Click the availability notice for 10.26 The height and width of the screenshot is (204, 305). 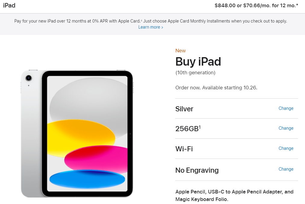coord(216,88)
